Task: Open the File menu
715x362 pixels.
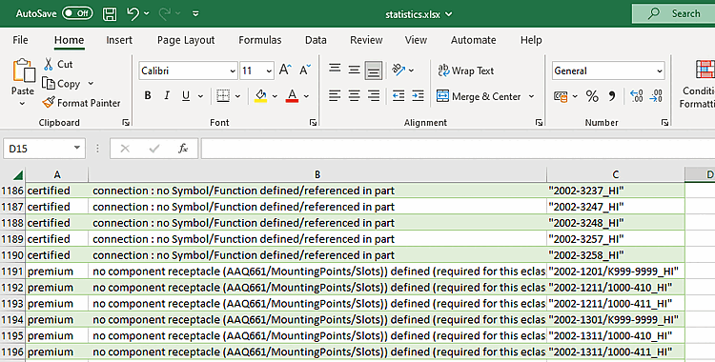Action: (x=20, y=40)
